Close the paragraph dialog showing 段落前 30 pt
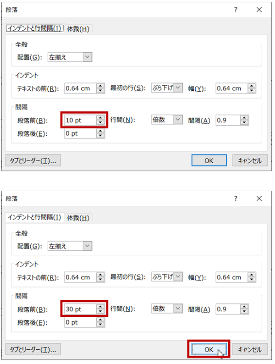 point(259,199)
